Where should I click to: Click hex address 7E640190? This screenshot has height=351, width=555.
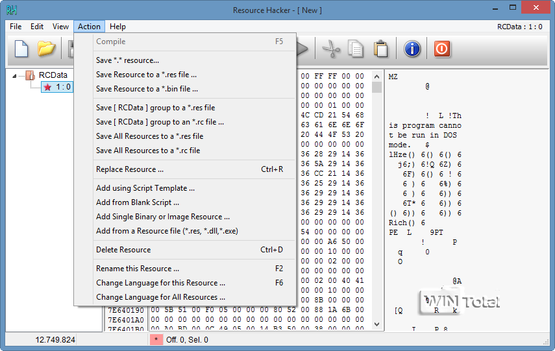pos(126,310)
